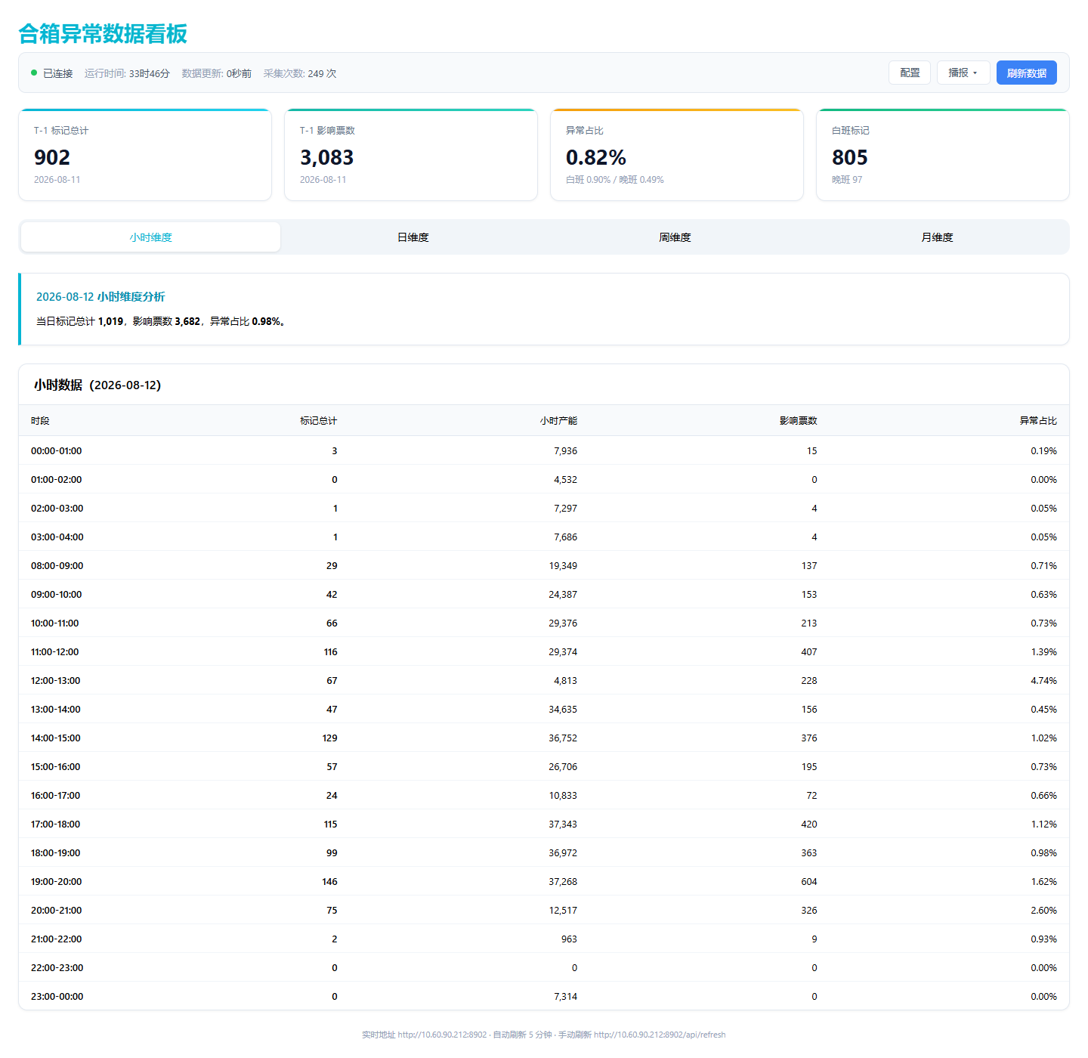Viewport: 1088px width, 1058px height.
Task: Click the 小时数据 (2026-08-12) table title
Action: (97, 385)
